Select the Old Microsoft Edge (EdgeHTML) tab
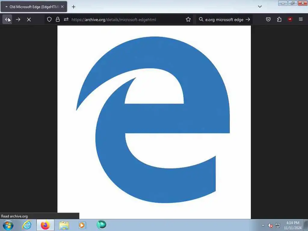 pos(34,7)
